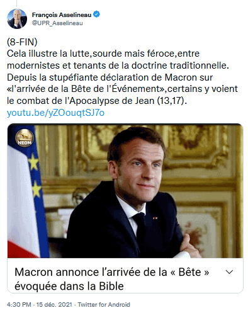Screen dimensions: 248x313
Task: Click the round NEOM logo on the thumbnail
Action: pos(25,138)
